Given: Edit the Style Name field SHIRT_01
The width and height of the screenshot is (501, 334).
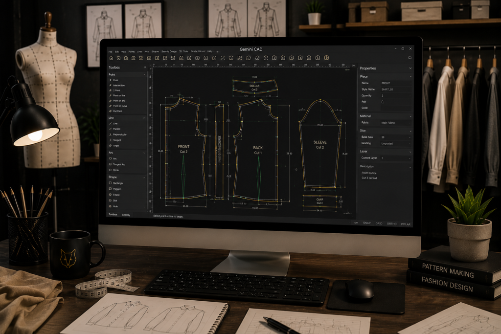Looking at the screenshot, I should 396,89.
